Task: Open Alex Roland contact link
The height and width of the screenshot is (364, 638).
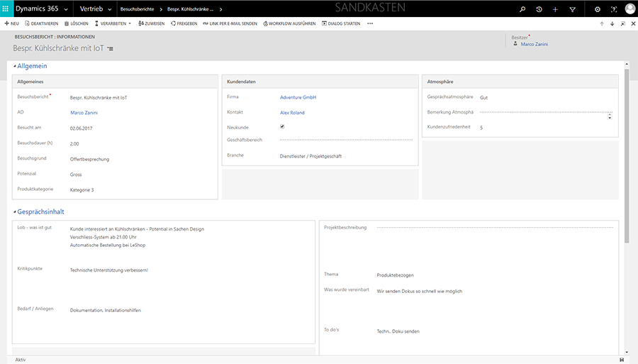Action: coord(292,113)
